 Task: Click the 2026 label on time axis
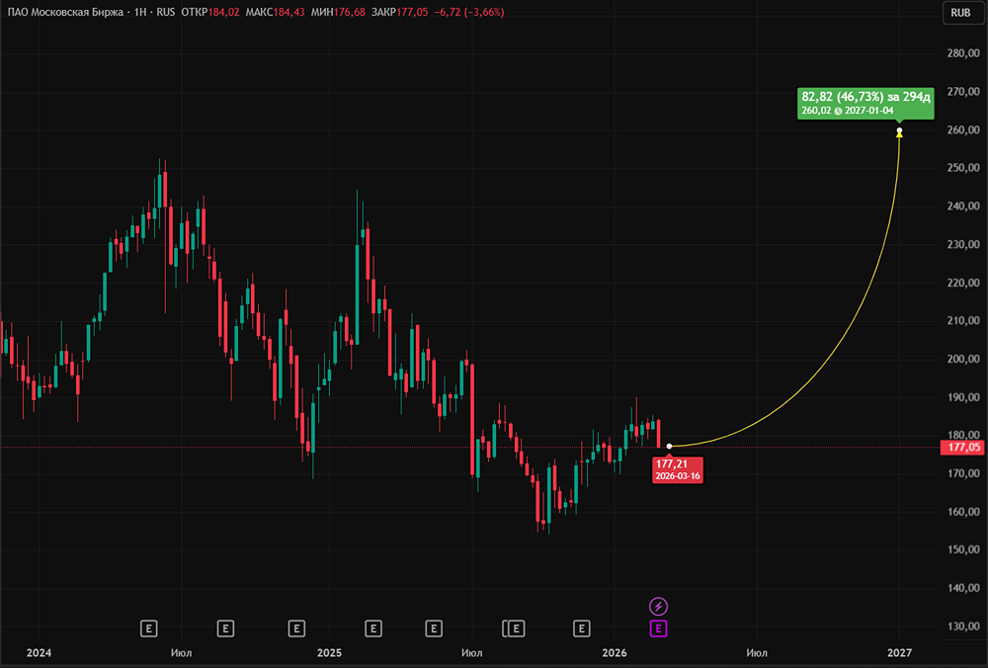(615, 653)
